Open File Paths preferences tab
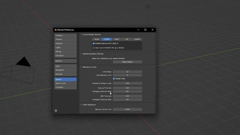The width and height of the screenshot is (240, 135). pos(66,87)
